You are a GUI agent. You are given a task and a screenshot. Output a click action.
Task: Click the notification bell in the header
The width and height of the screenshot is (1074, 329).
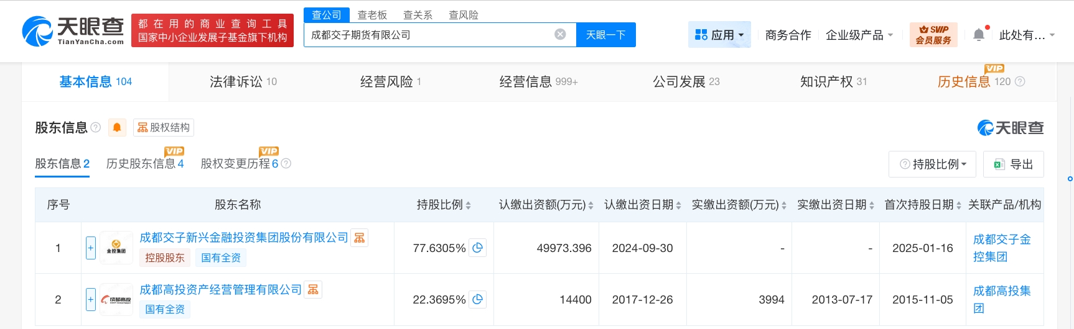point(979,35)
